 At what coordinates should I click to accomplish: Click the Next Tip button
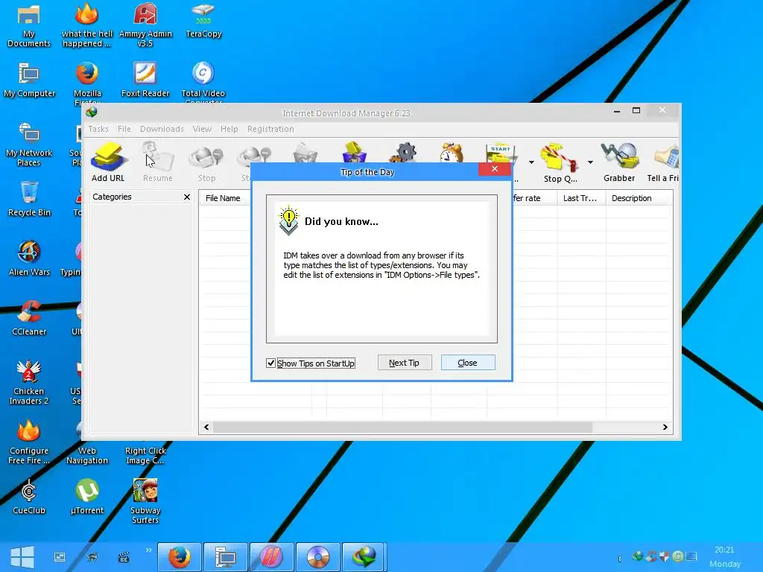405,363
